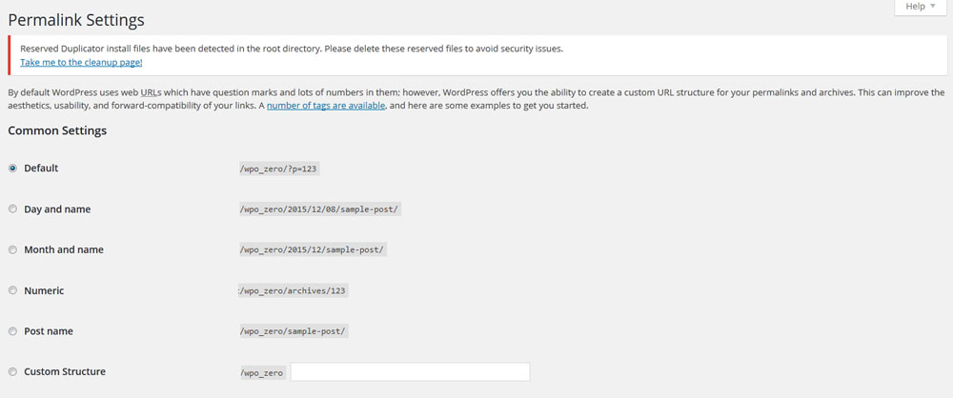Viewport: 953px width, 398px height.
Task: Expand the Help dropdown tab
Action: click(921, 7)
